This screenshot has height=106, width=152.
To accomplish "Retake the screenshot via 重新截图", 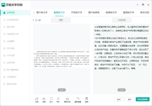I will pos(78,100).
